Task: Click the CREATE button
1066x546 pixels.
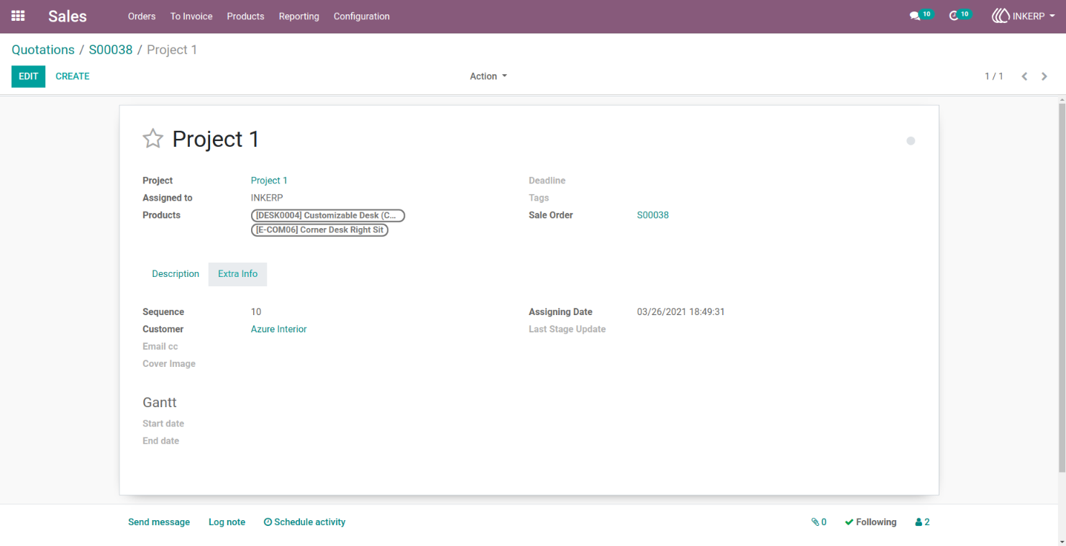Action: 73,76
